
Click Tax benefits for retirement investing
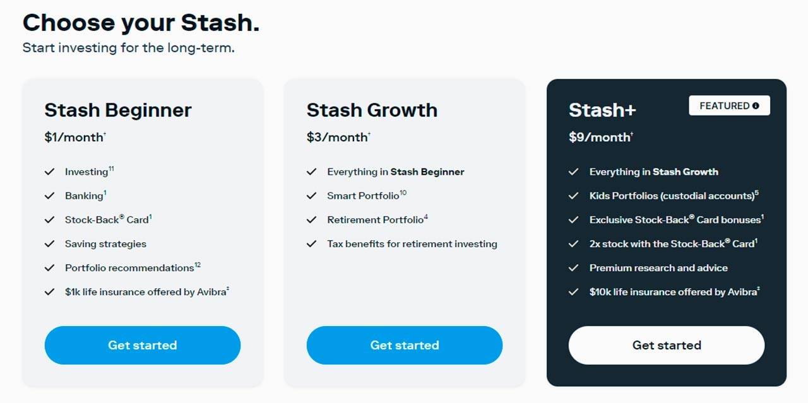coord(412,243)
